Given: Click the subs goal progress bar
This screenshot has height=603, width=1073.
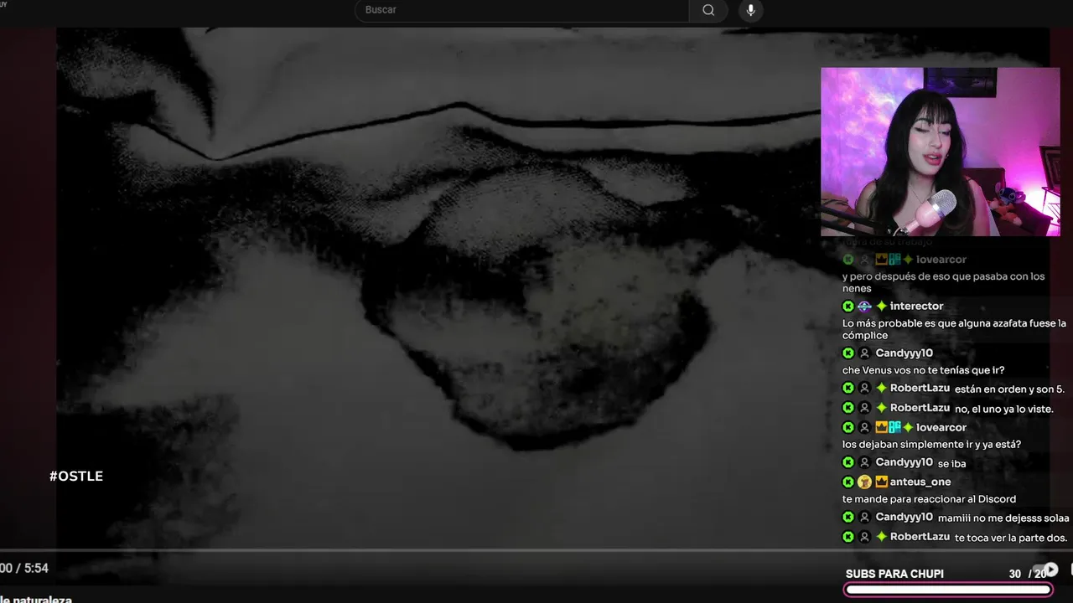Looking at the screenshot, I should tap(947, 590).
